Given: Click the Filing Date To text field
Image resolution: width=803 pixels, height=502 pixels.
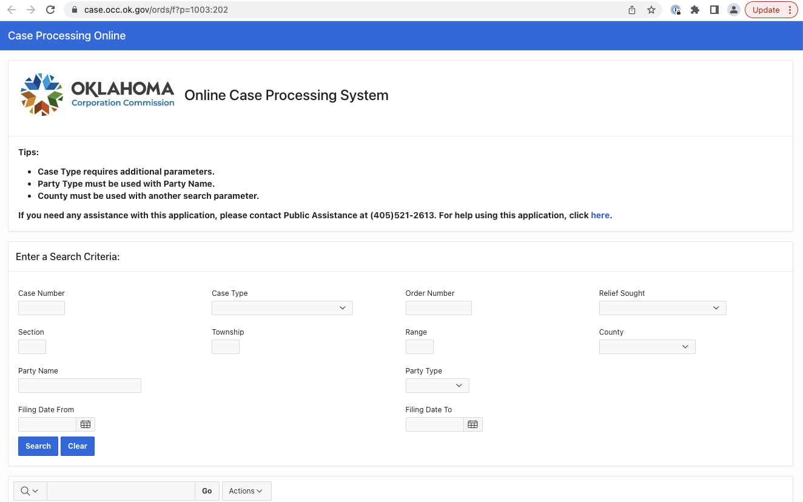Looking at the screenshot, I should (435, 424).
